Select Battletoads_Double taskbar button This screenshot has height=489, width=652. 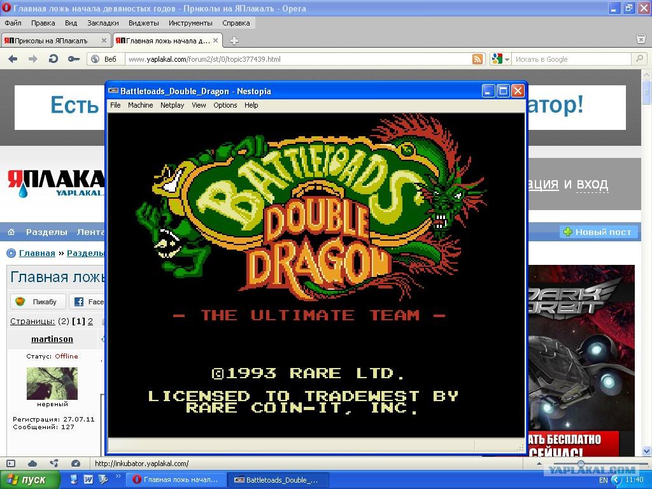click(x=279, y=480)
